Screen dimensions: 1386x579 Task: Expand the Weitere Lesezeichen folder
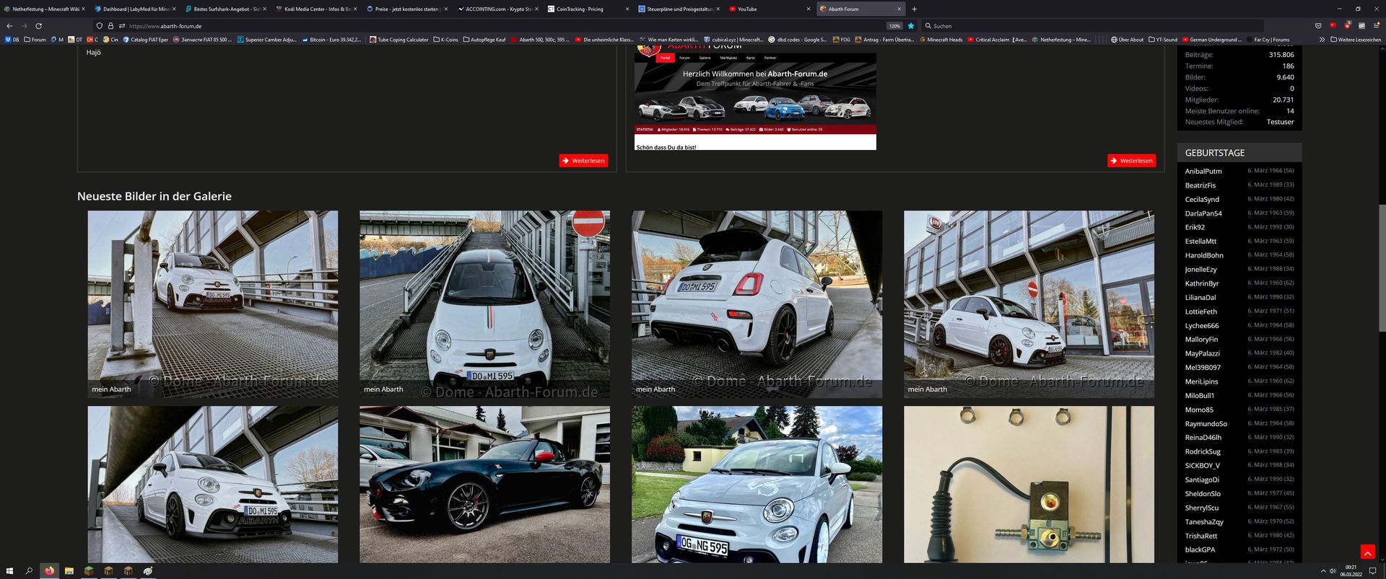[x=1355, y=40]
